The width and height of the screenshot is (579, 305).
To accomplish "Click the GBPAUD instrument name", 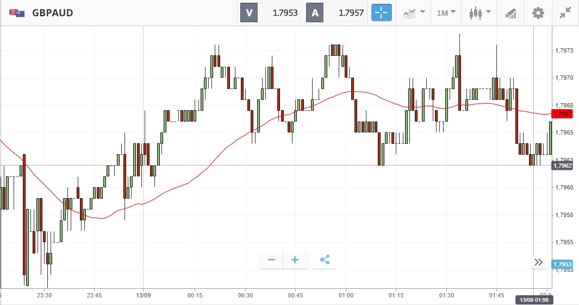I will (x=53, y=12).
